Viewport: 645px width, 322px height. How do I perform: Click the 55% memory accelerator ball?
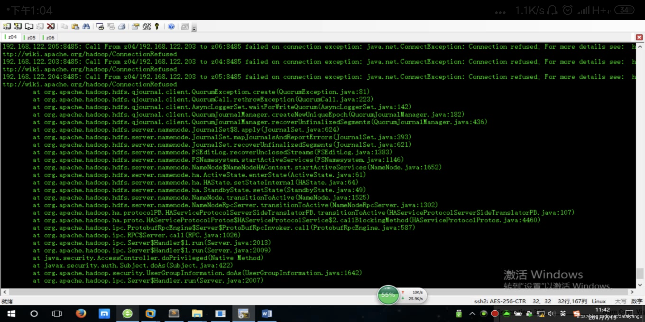click(x=388, y=295)
